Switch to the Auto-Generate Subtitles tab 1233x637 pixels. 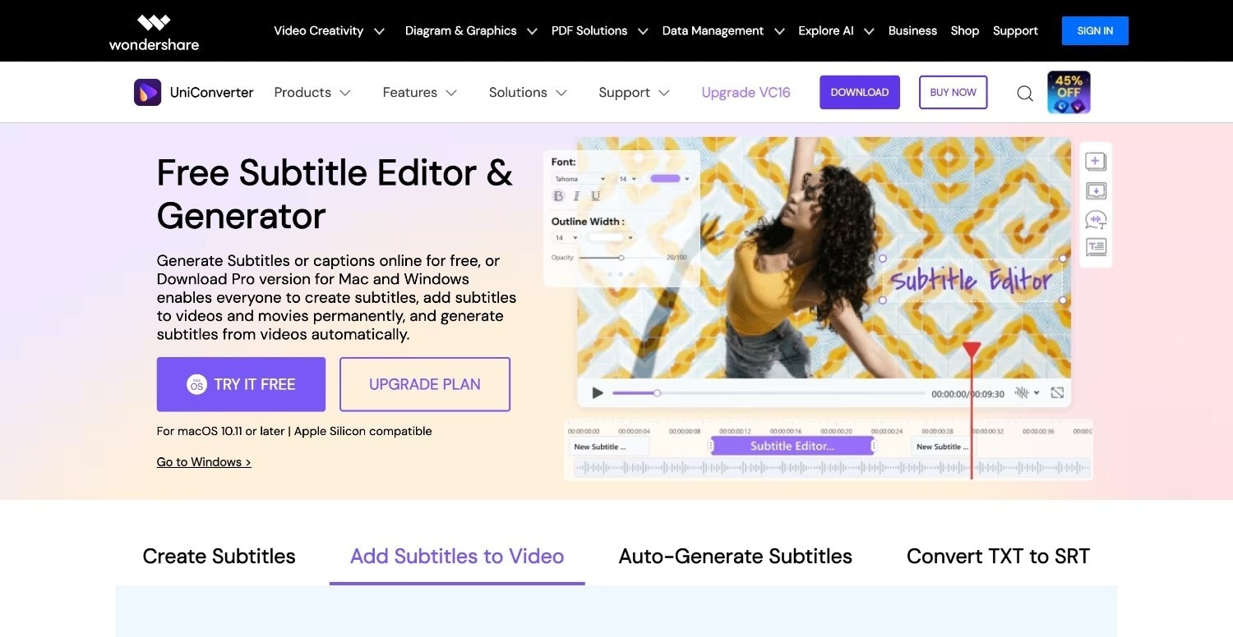[x=735, y=557]
